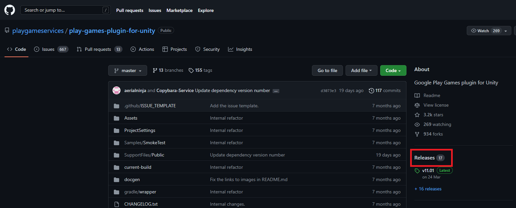Open the repository Pull requests tab
The height and width of the screenshot is (208, 516).
click(100, 49)
